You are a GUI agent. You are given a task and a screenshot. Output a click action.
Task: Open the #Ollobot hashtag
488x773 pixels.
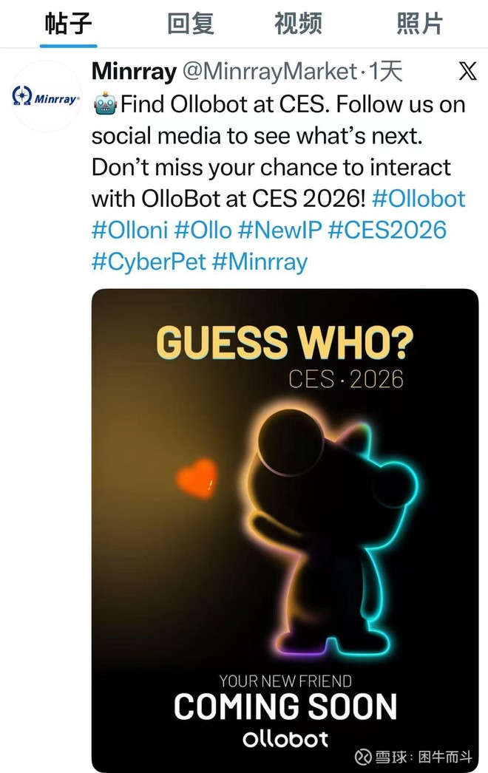[x=419, y=199]
